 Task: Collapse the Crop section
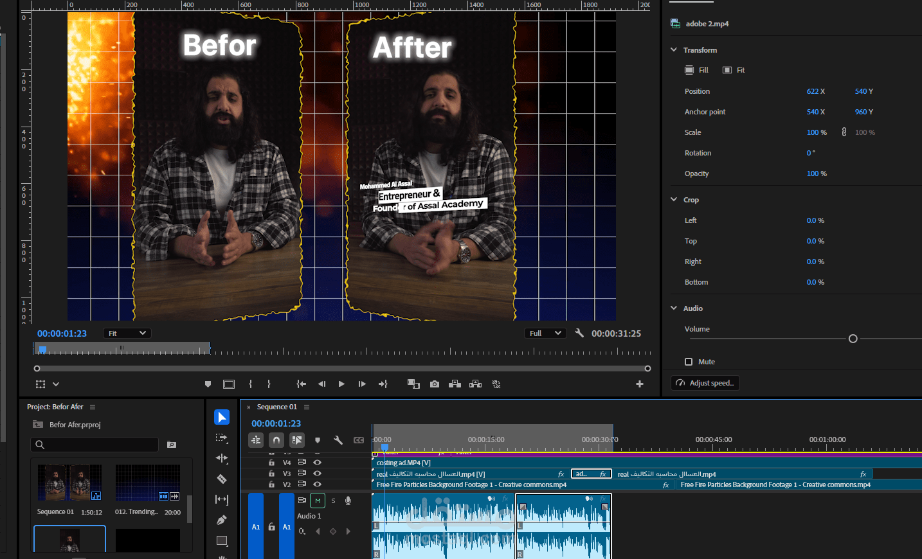point(674,200)
